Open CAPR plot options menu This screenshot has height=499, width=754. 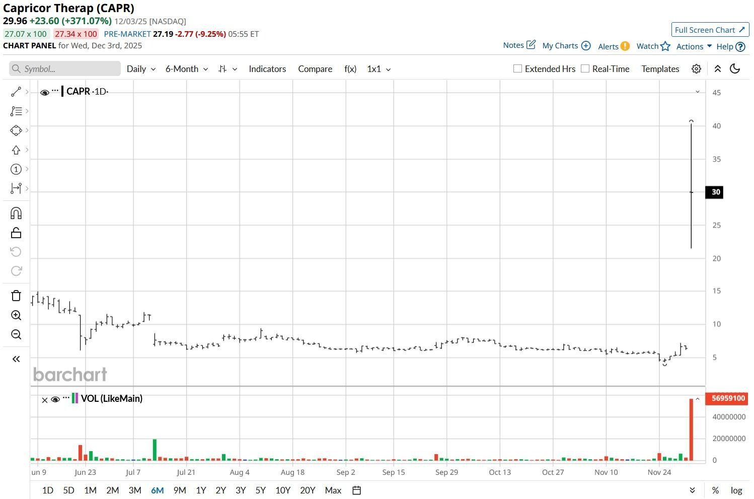pyautogui.click(x=55, y=91)
